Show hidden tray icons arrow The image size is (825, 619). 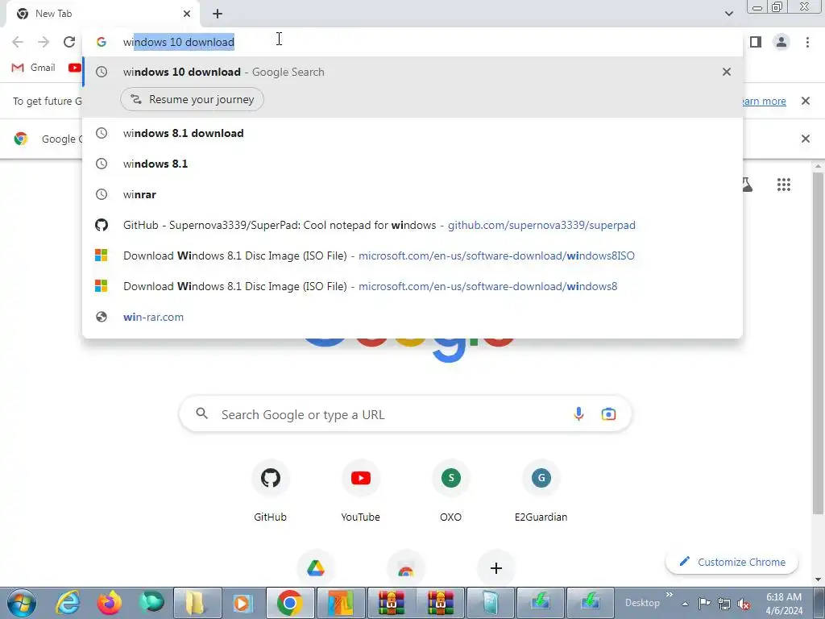[x=685, y=604]
